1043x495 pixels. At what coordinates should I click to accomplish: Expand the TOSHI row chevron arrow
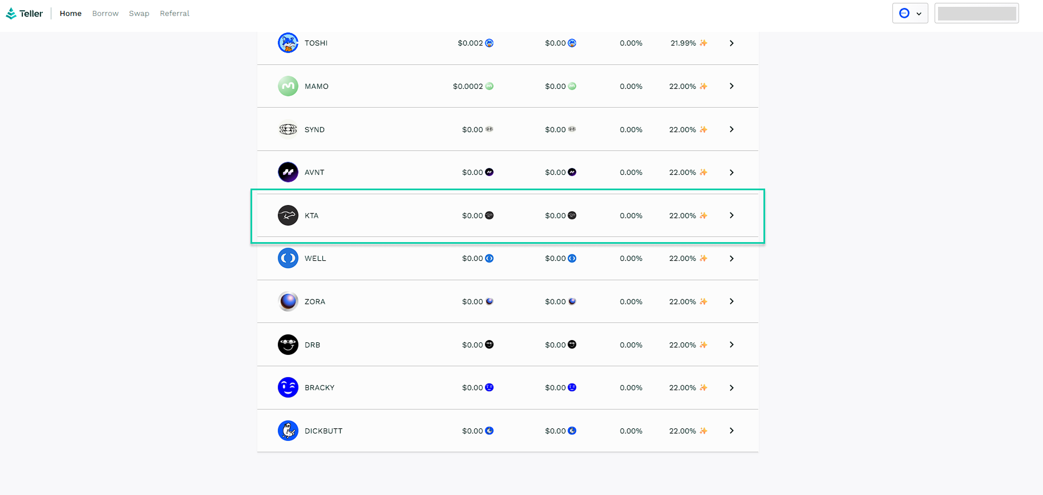coord(731,43)
